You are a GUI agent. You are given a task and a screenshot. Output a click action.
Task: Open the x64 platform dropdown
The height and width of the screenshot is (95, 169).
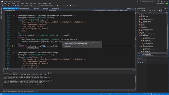tap(35, 6)
